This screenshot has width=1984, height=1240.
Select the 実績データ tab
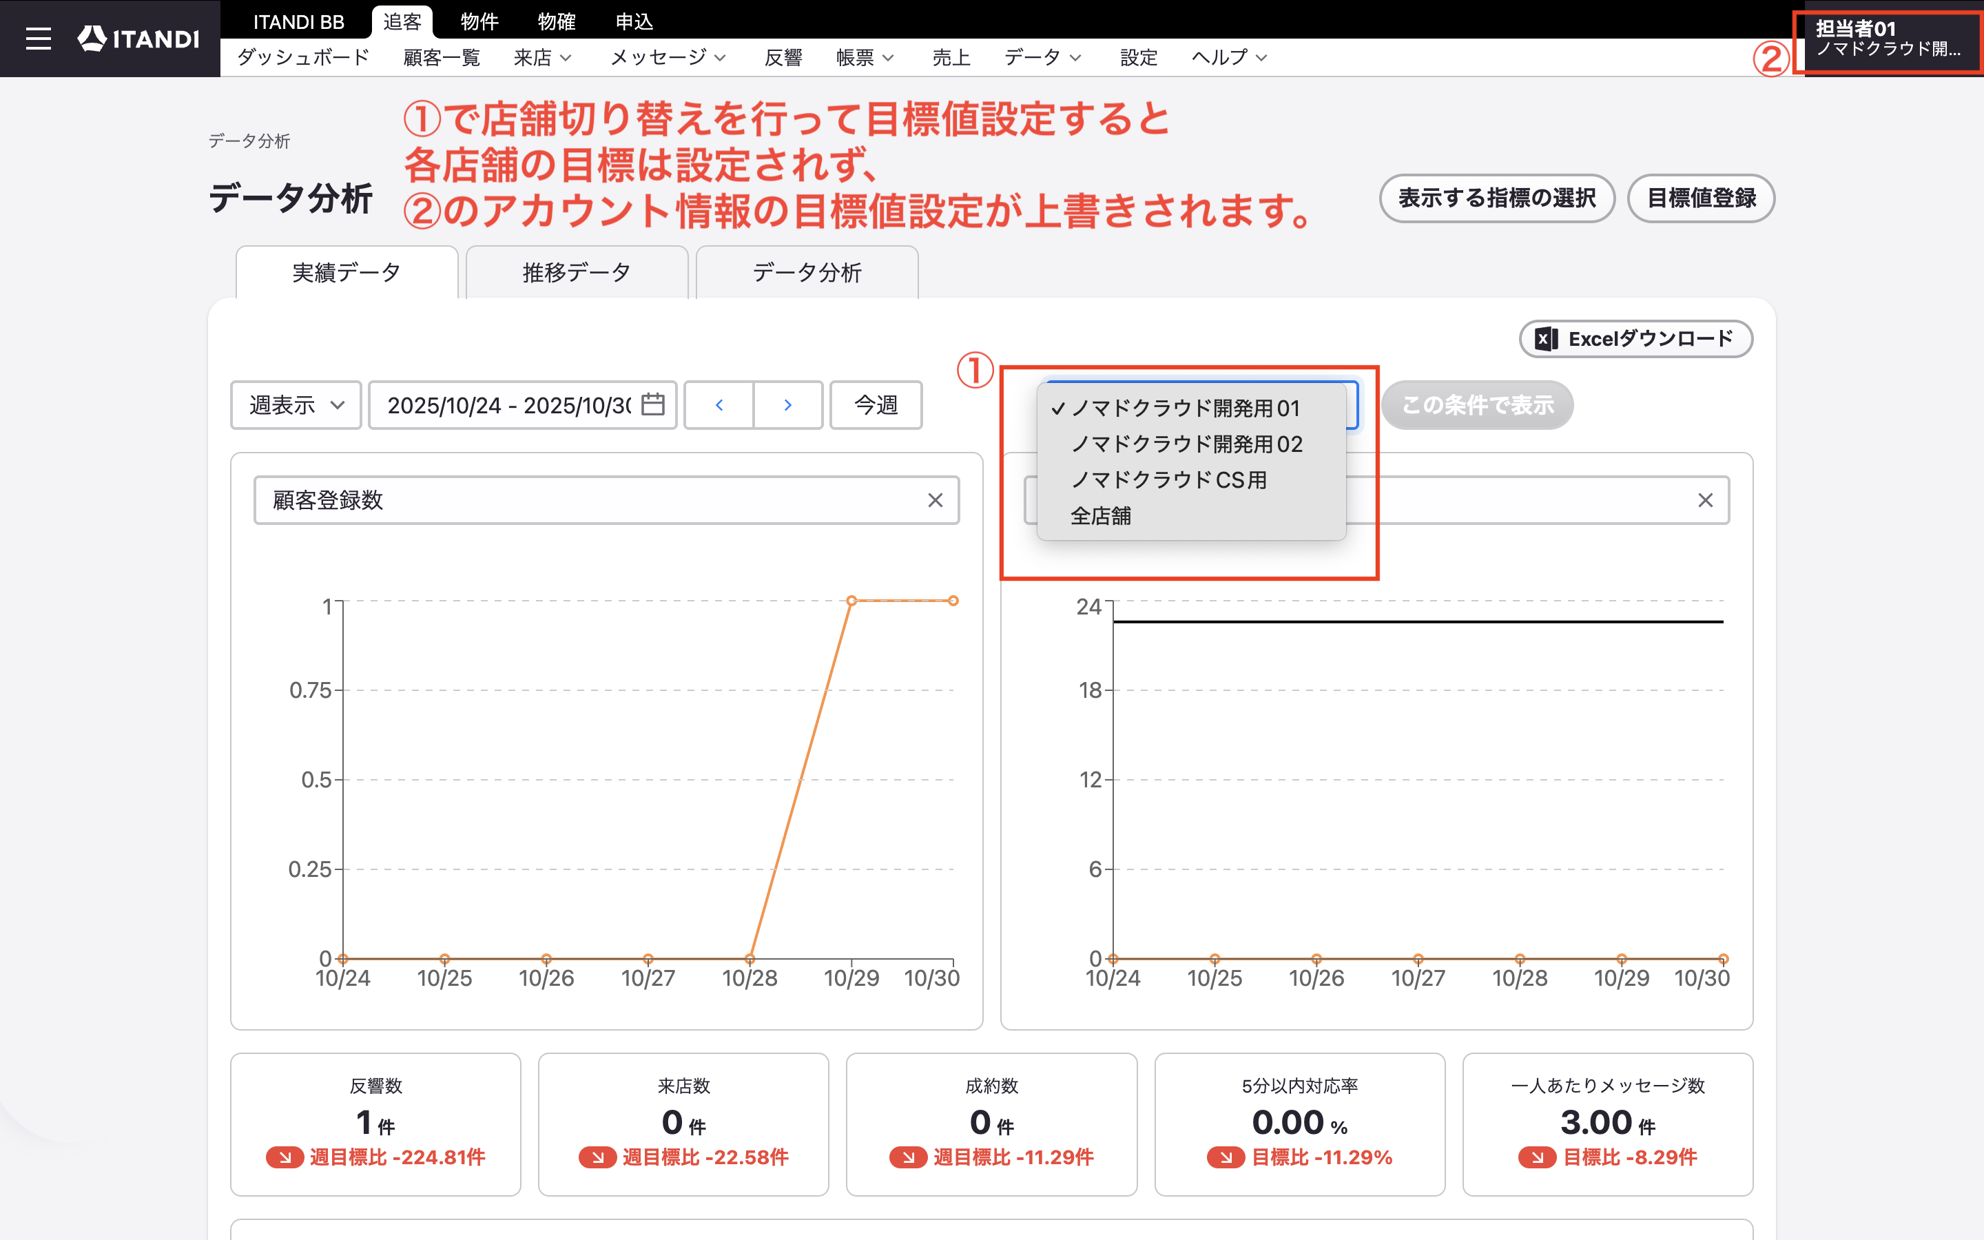pyautogui.click(x=347, y=272)
